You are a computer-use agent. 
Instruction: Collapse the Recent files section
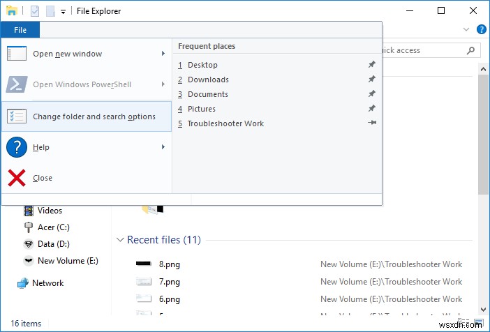[x=120, y=240]
